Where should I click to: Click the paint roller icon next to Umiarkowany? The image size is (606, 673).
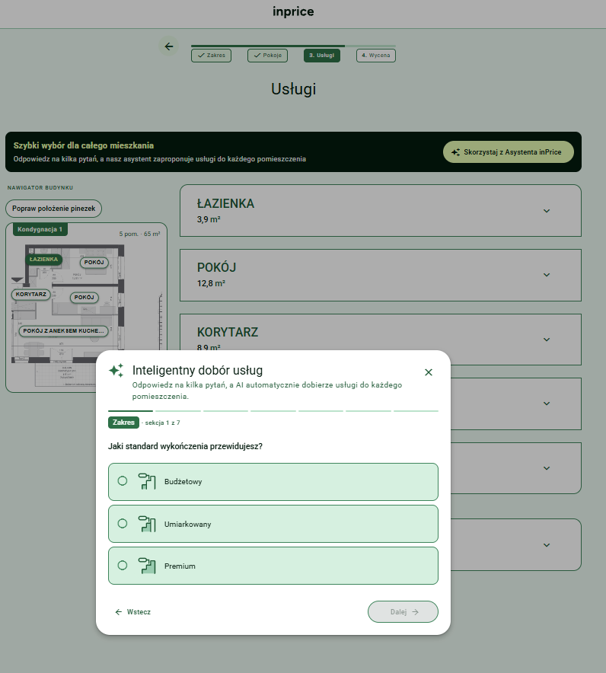[x=147, y=524]
